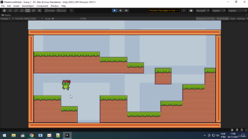Select the combined Transform tool

click(x=34, y=10)
